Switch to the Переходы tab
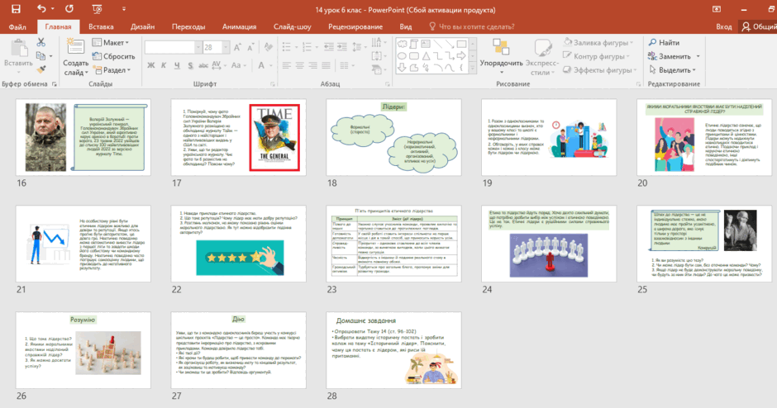 point(188,26)
